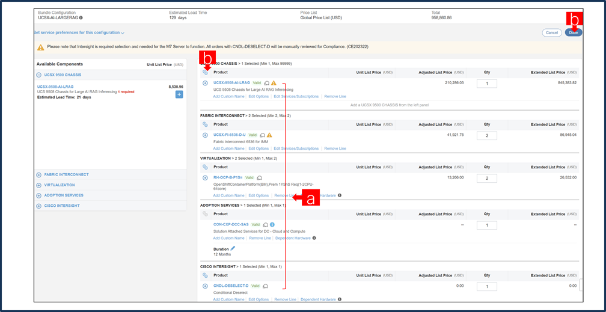Click Add Custom Name under RH-OCP-B-P1S=
606x312 pixels.
pyautogui.click(x=229, y=195)
